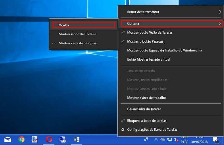The width and height of the screenshot is (224, 145).
Task: Toggle Mostrar o botão Pessoas
Action: click(171, 41)
